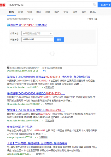Switch to the 图片 tab
111x157 pixels.
tap(39, 12)
